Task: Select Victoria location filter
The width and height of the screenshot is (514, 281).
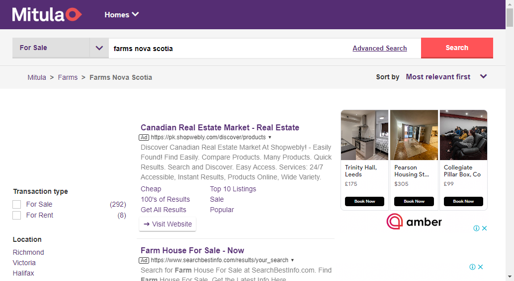Action: [x=24, y=263]
